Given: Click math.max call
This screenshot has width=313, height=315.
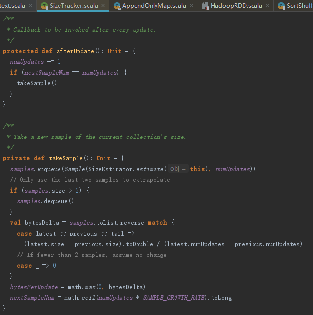Looking at the screenshot, I should (x=81, y=287).
